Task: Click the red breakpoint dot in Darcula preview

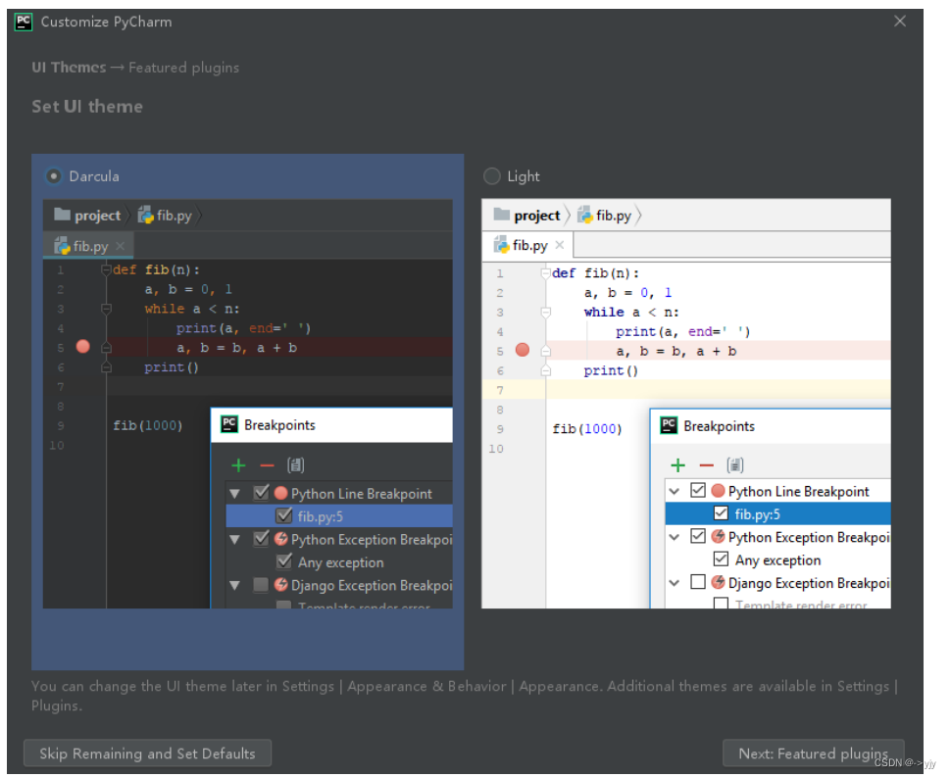Action: coord(83,347)
